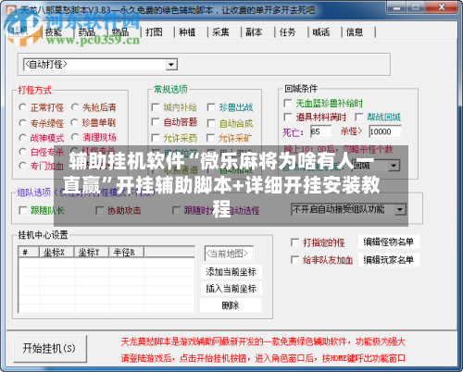Click the 死亡 count input field
Screen dimensions: 463x372
click(320, 131)
